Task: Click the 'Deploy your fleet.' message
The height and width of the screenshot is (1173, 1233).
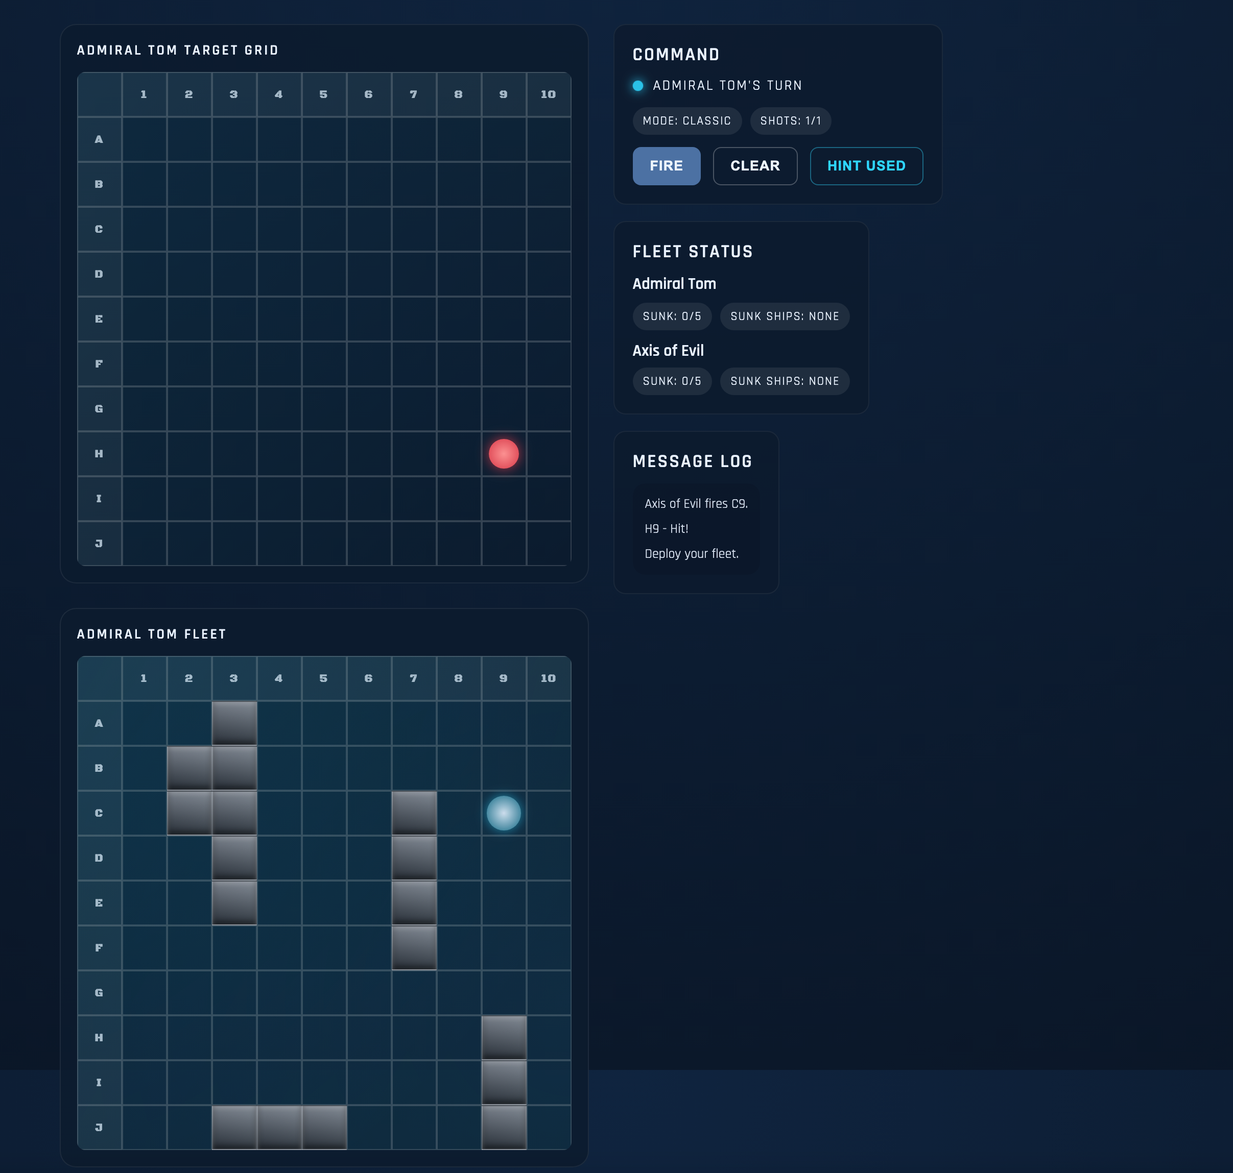Action: 692,553
